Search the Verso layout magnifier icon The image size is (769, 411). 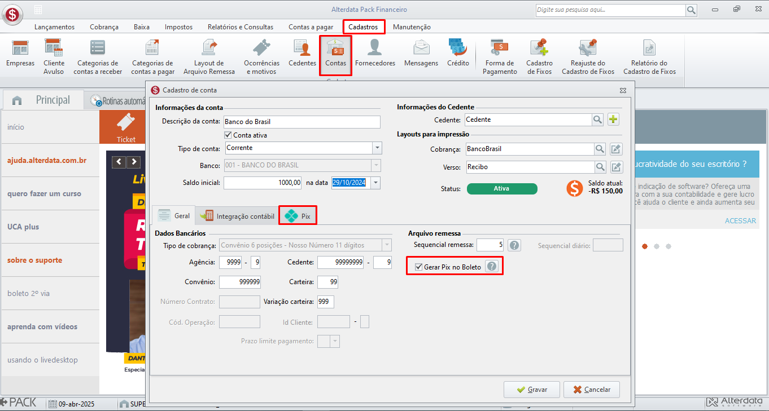click(600, 167)
